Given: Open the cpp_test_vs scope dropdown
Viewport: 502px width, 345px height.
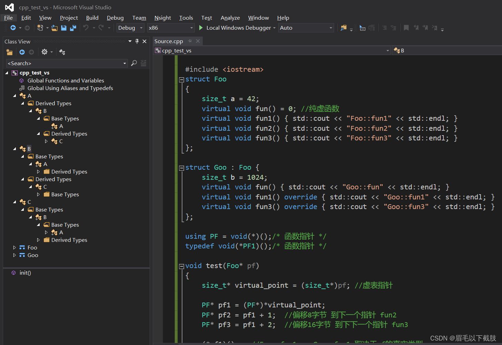Looking at the screenshot, I should click(272, 50).
